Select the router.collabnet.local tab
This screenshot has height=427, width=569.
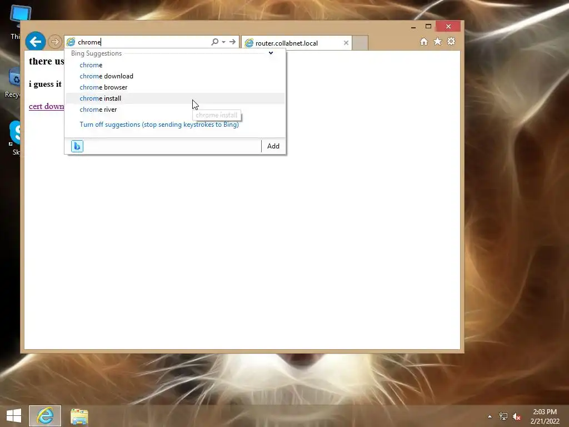click(x=297, y=43)
